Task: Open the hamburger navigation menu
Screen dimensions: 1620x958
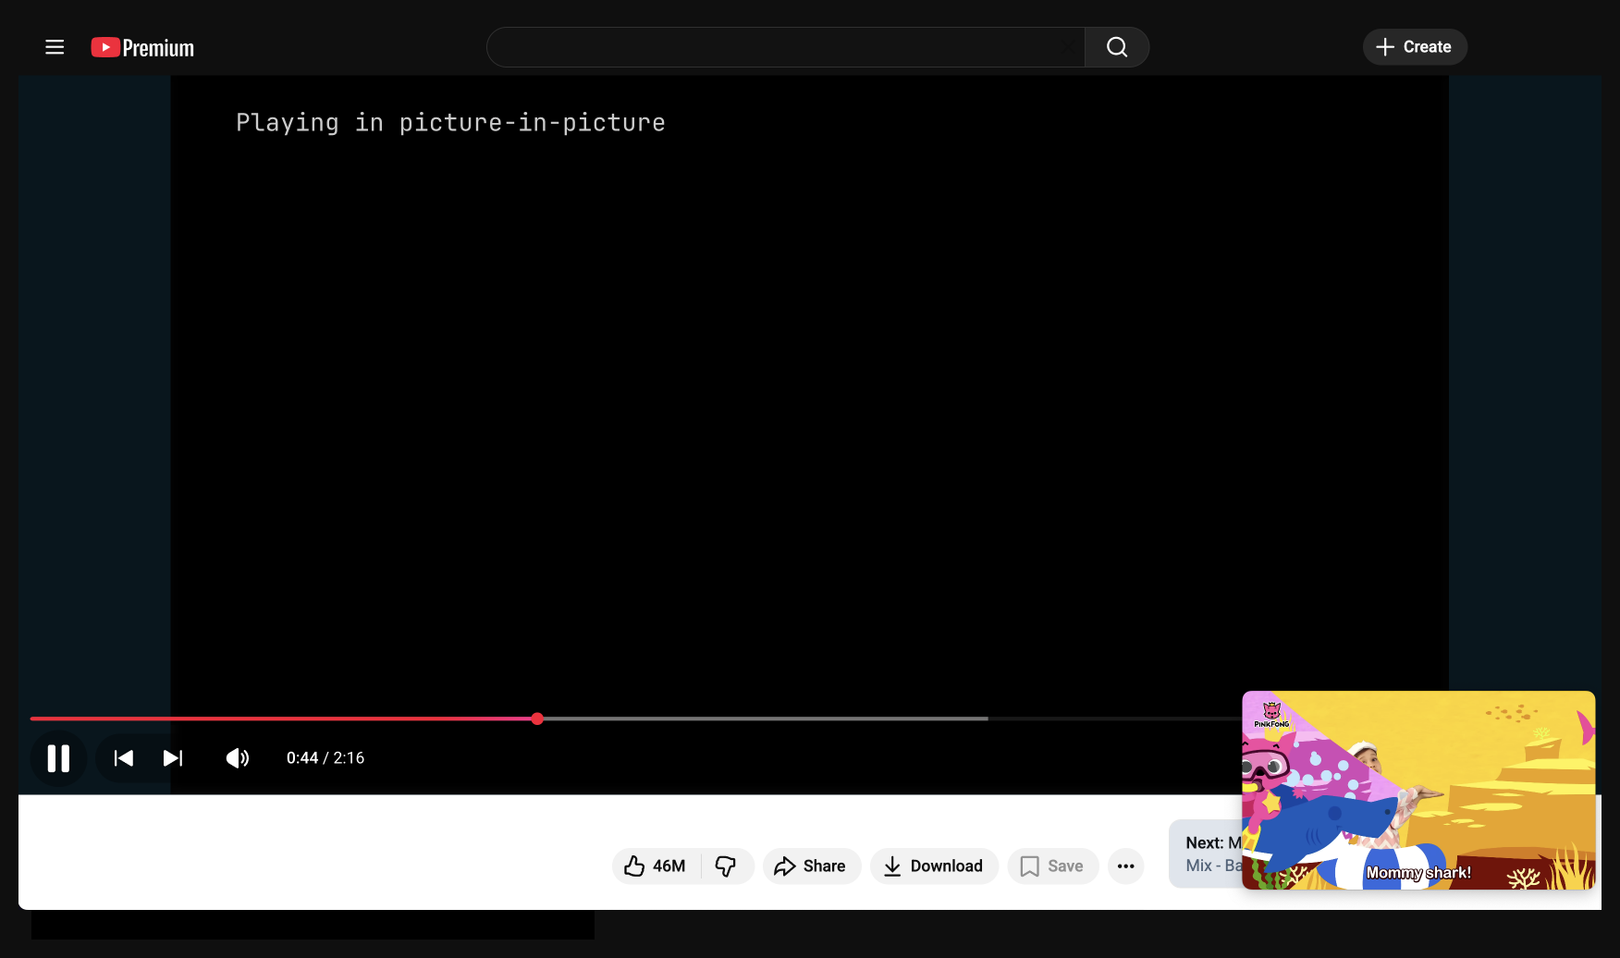Action: coord(55,47)
